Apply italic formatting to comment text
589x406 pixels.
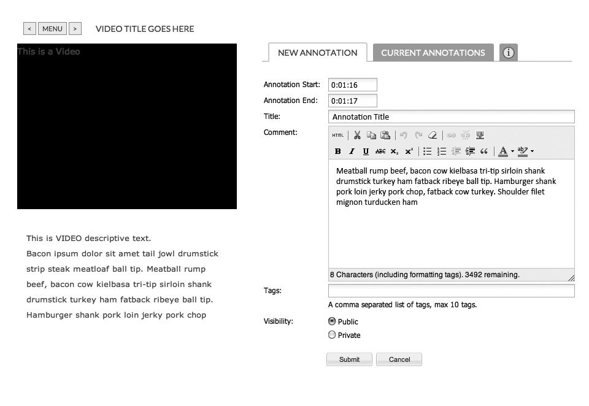coord(352,151)
